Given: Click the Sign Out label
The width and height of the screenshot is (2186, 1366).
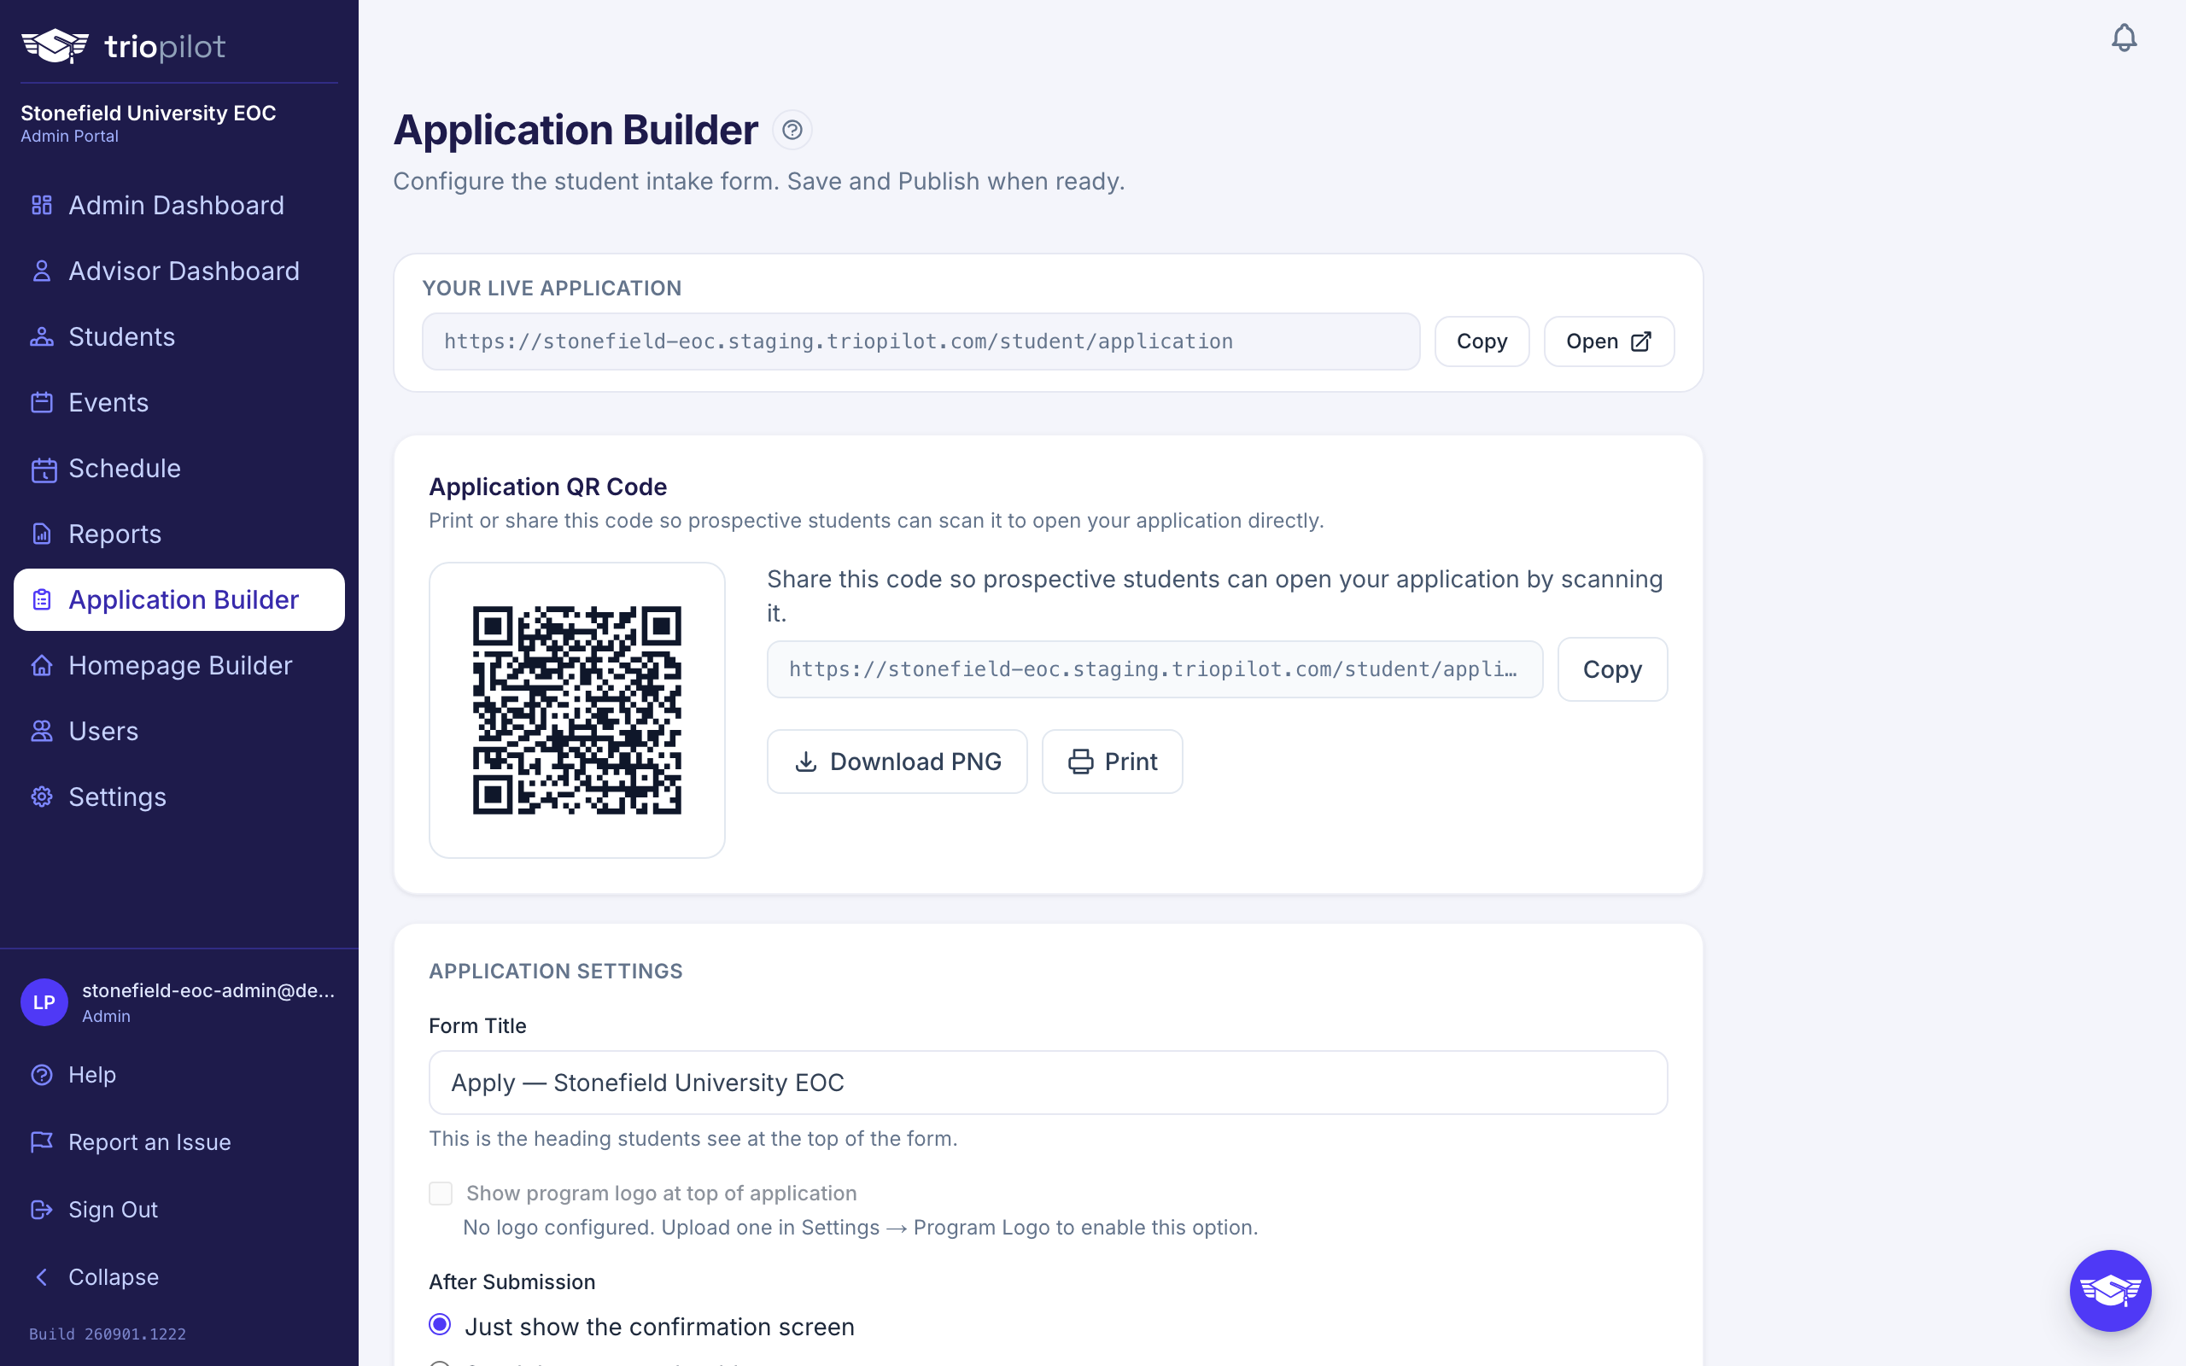Looking at the screenshot, I should point(113,1210).
